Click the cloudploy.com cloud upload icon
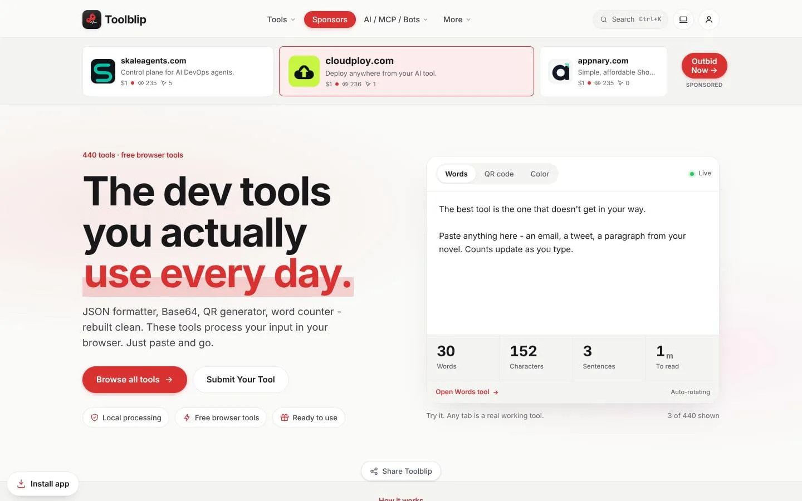 pos(304,71)
